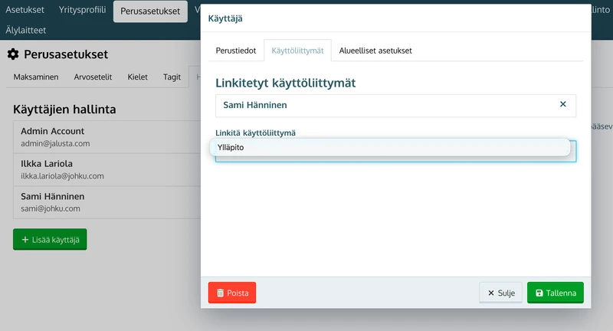Click the admin@jalusta.com email text

55,143
